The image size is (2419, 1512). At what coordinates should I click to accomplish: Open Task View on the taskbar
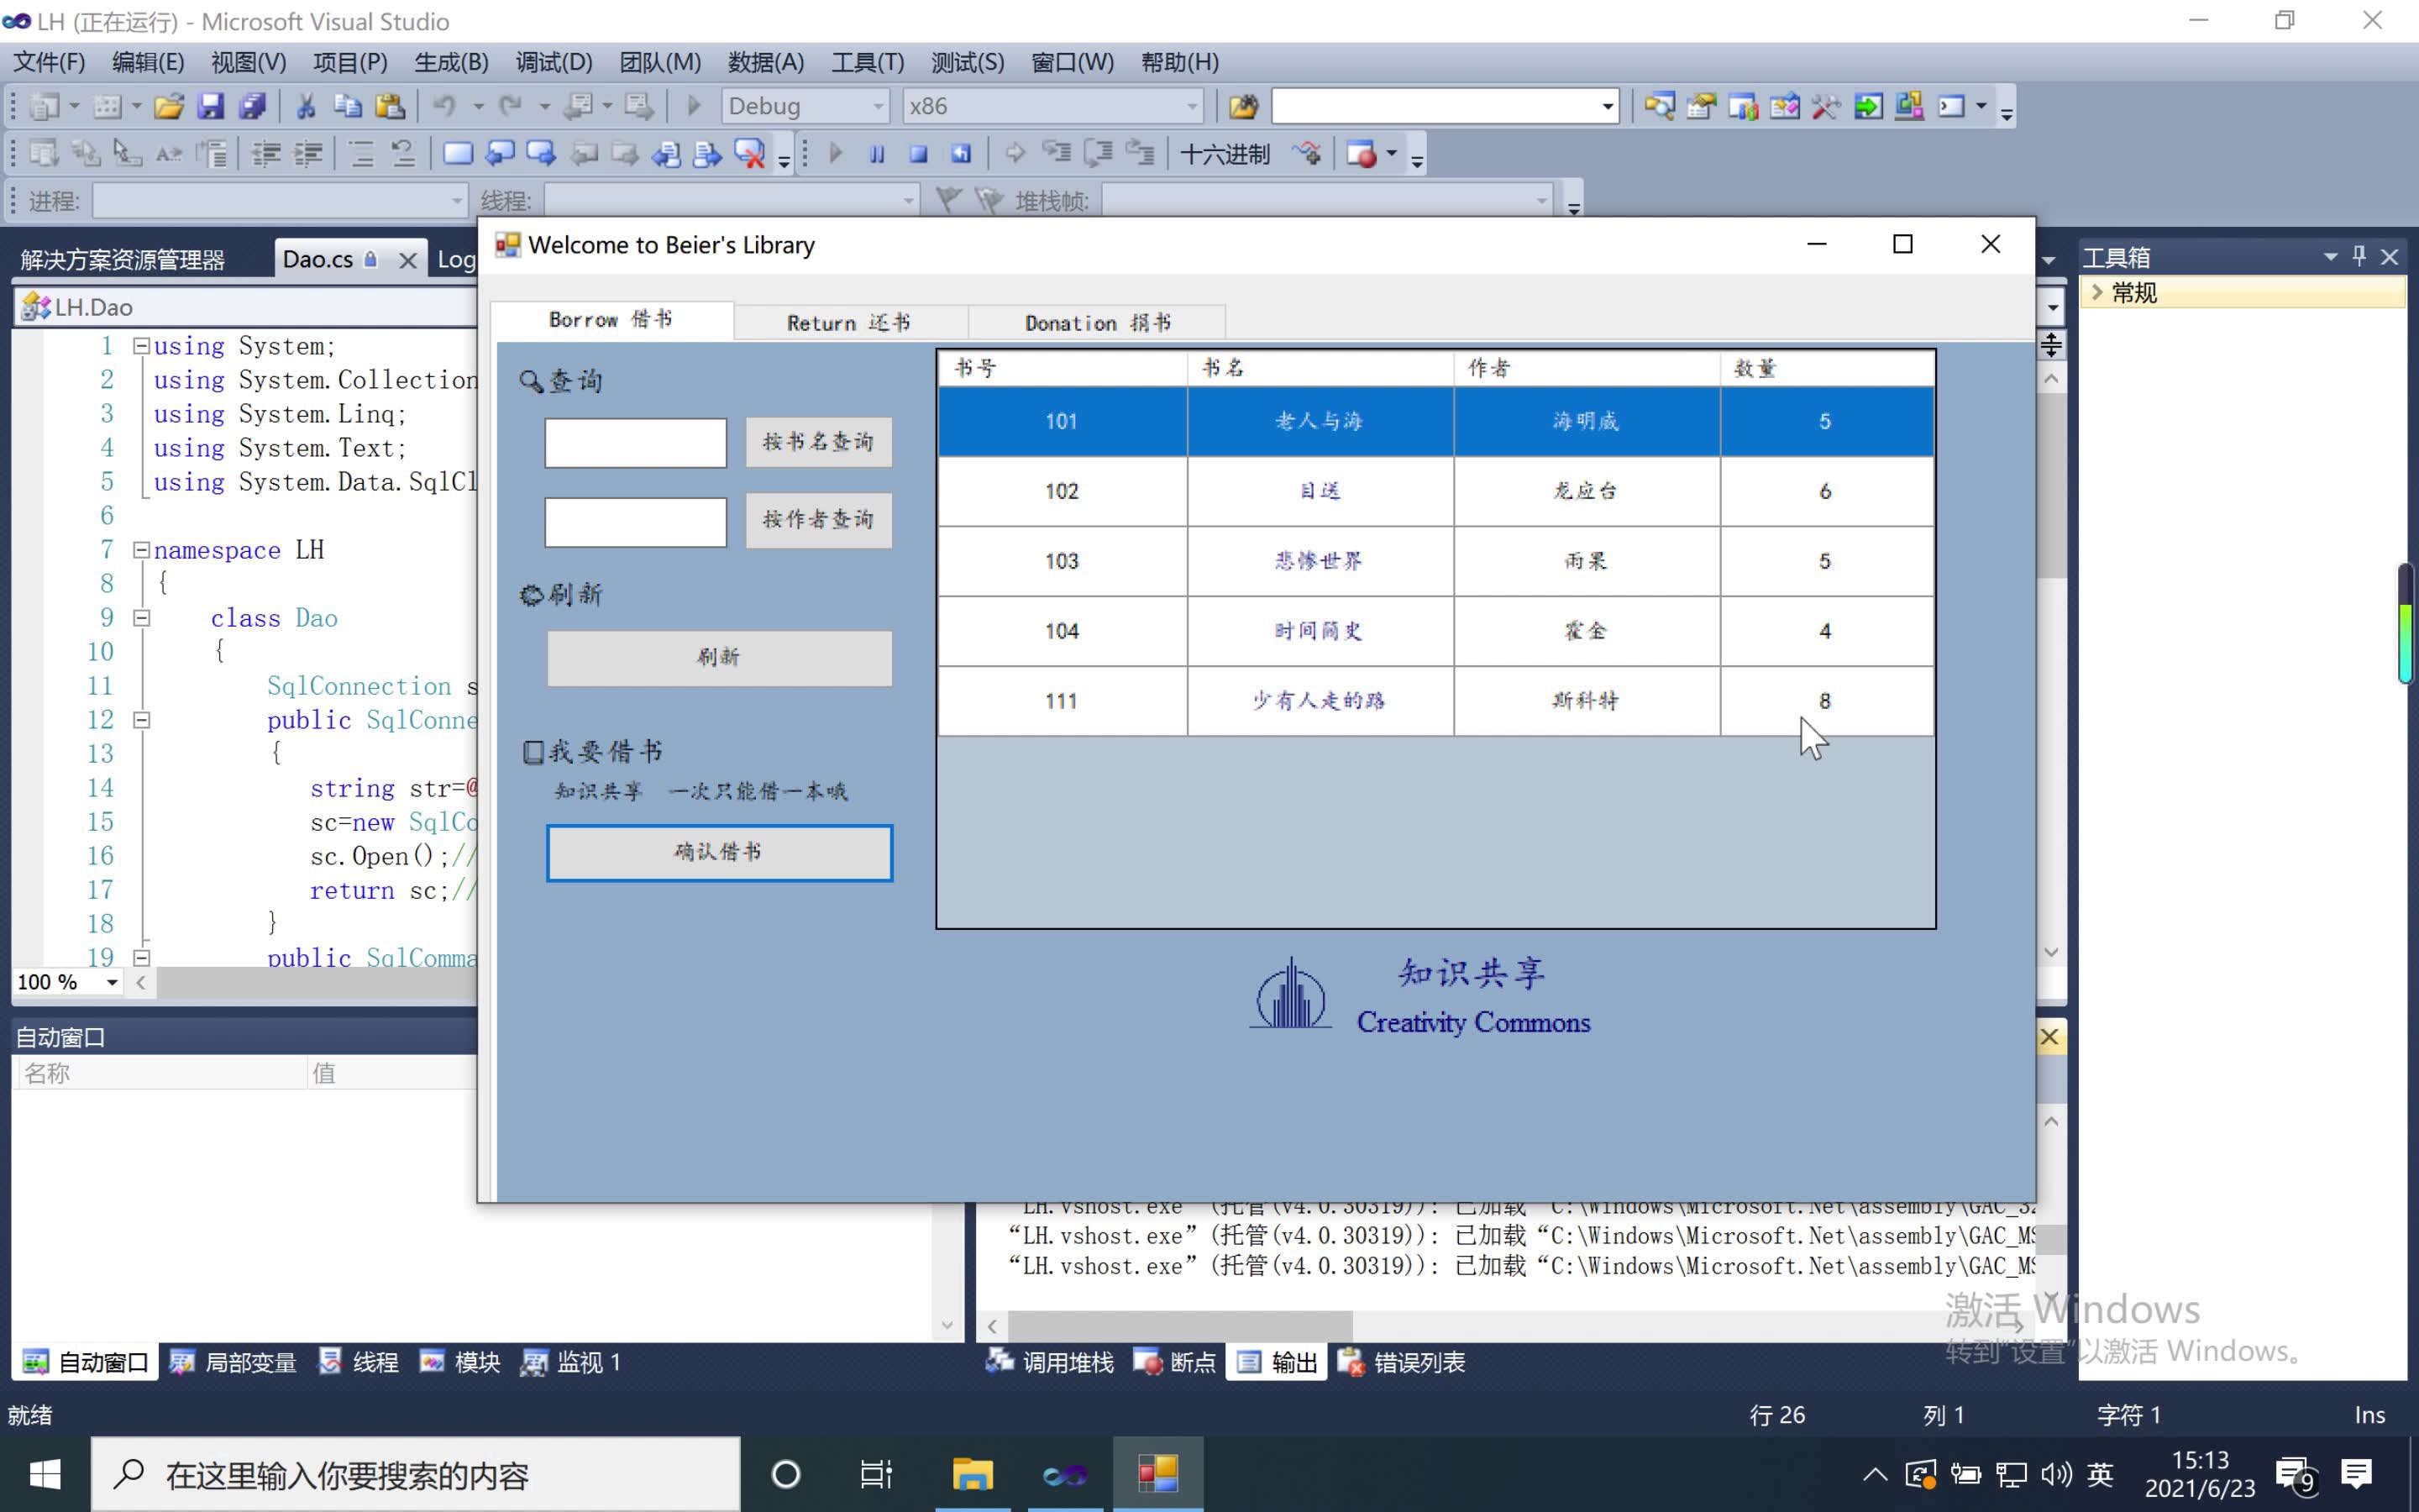(x=876, y=1474)
